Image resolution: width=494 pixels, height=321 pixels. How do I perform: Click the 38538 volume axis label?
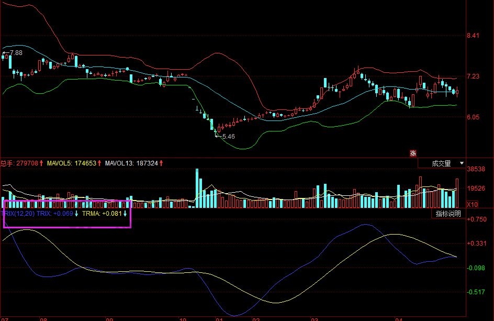tap(476, 169)
